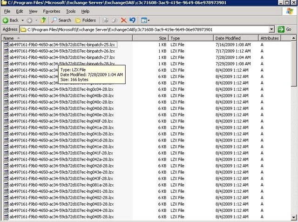298x222 pixels.
Task: Click the 7/17/2009 1:12 AM date cell
Action: (x=233, y=51)
